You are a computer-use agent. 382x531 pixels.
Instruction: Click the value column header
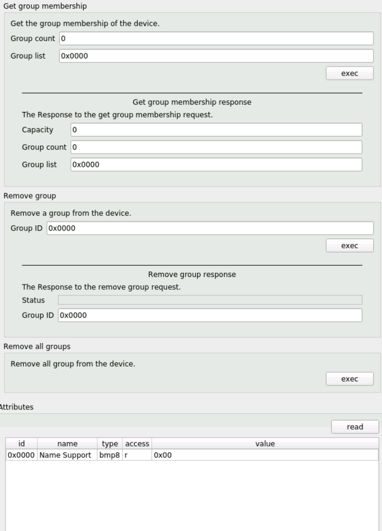coord(266,444)
